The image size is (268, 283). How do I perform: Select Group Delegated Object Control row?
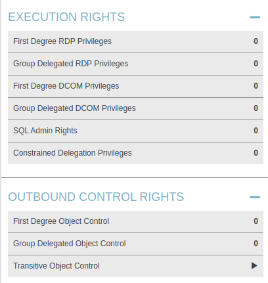[x=135, y=244]
